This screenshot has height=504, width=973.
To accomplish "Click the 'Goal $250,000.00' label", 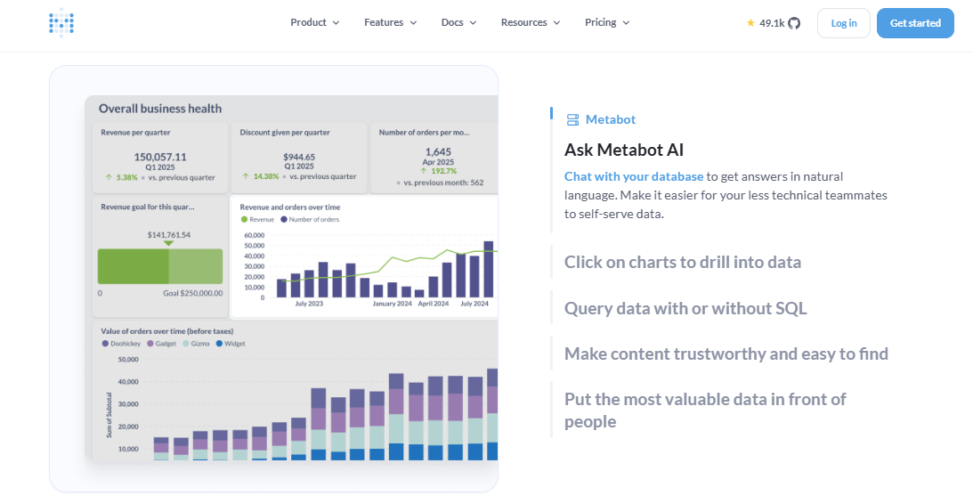I will click(x=193, y=294).
